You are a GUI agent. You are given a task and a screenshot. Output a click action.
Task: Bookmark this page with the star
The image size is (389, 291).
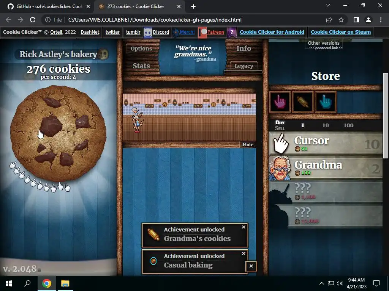(341, 20)
